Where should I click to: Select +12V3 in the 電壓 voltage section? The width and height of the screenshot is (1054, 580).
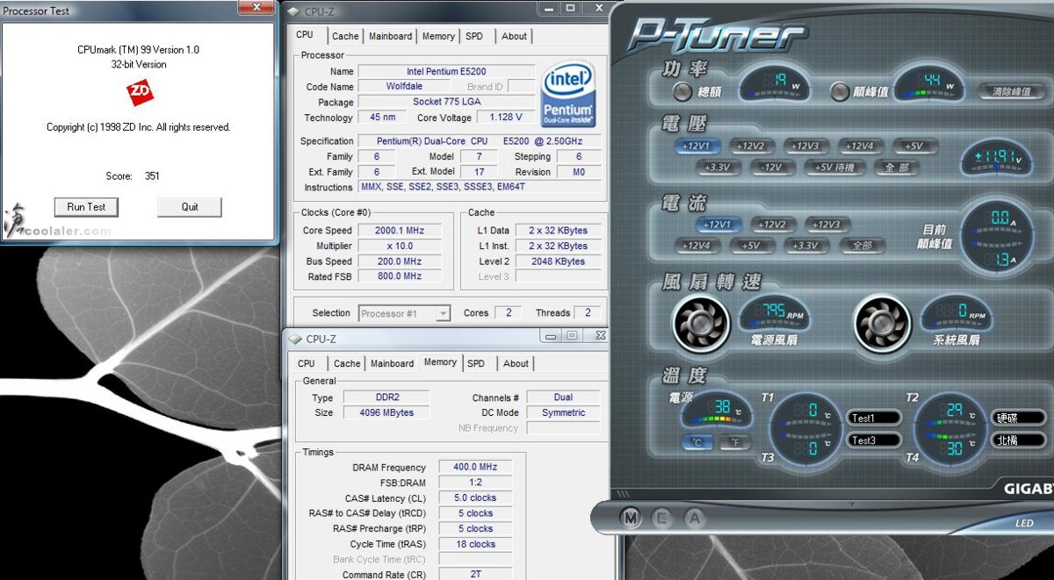805,147
